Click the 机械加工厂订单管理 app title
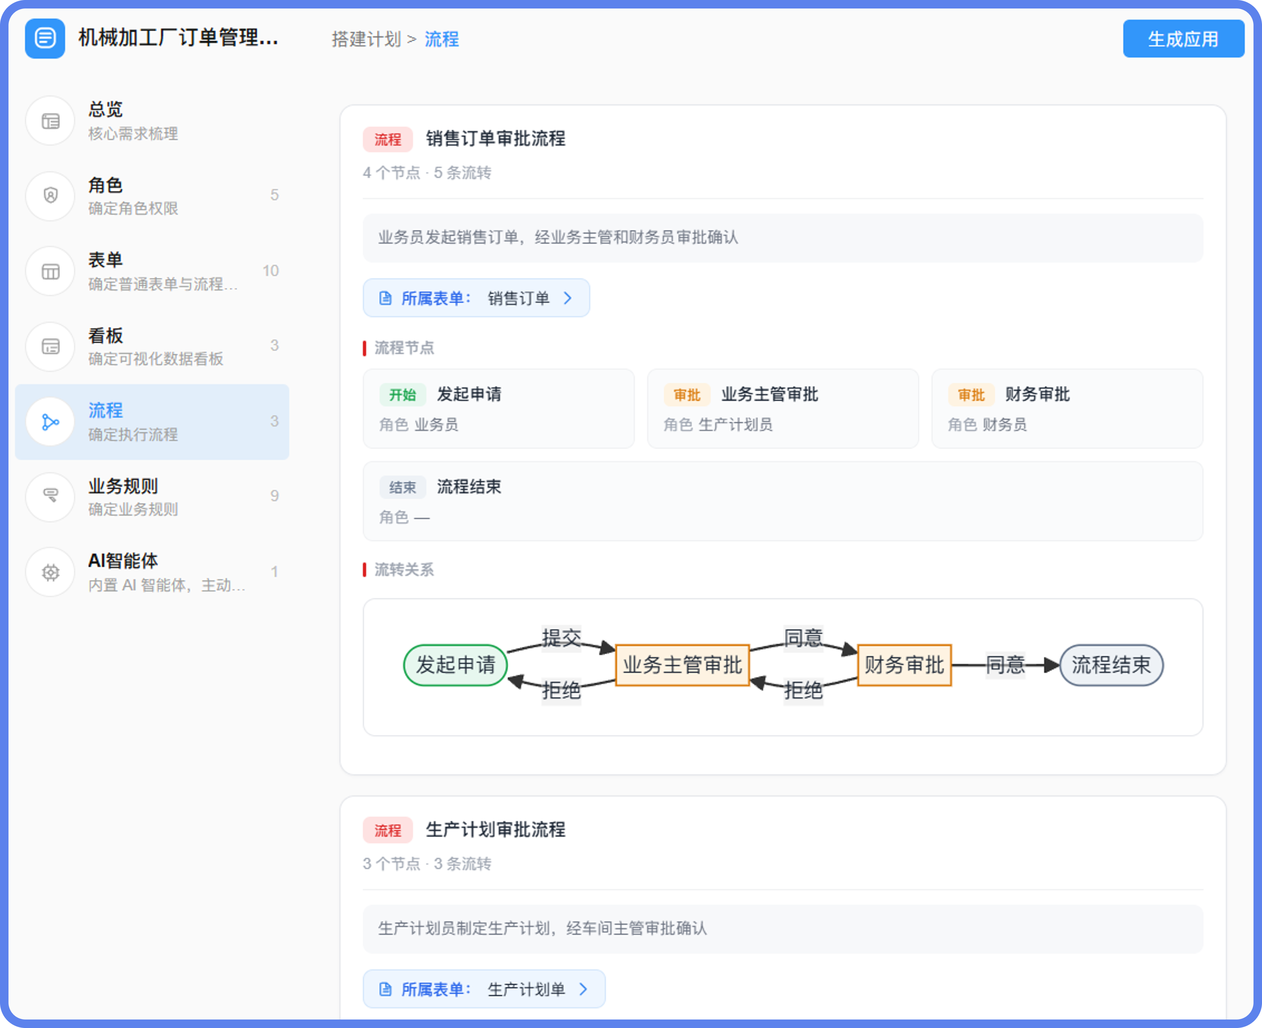Screen dimensions: 1262x1028 pos(178,38)
